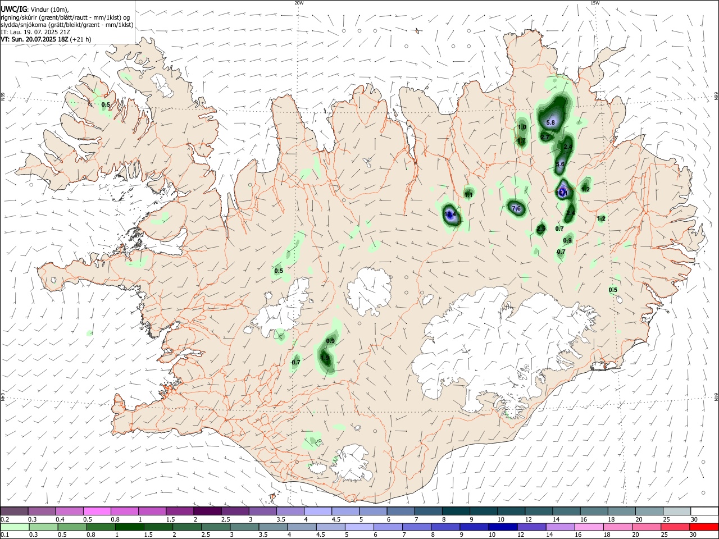
Task: Click the pale grey swatch between 25 and 30, upper legend
Action: coord(677,511)
